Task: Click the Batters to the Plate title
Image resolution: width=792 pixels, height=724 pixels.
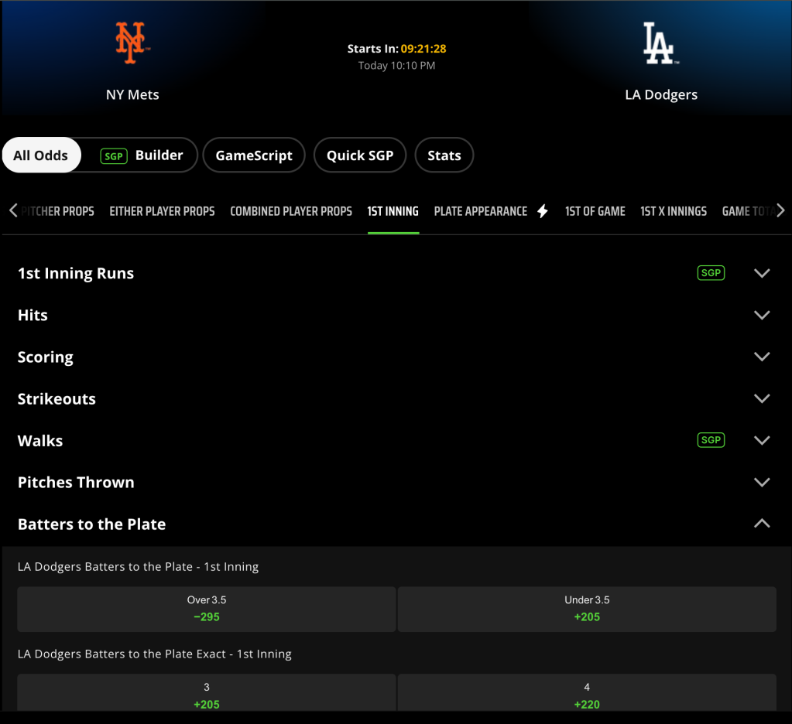Action: click(x=92, y=524)
